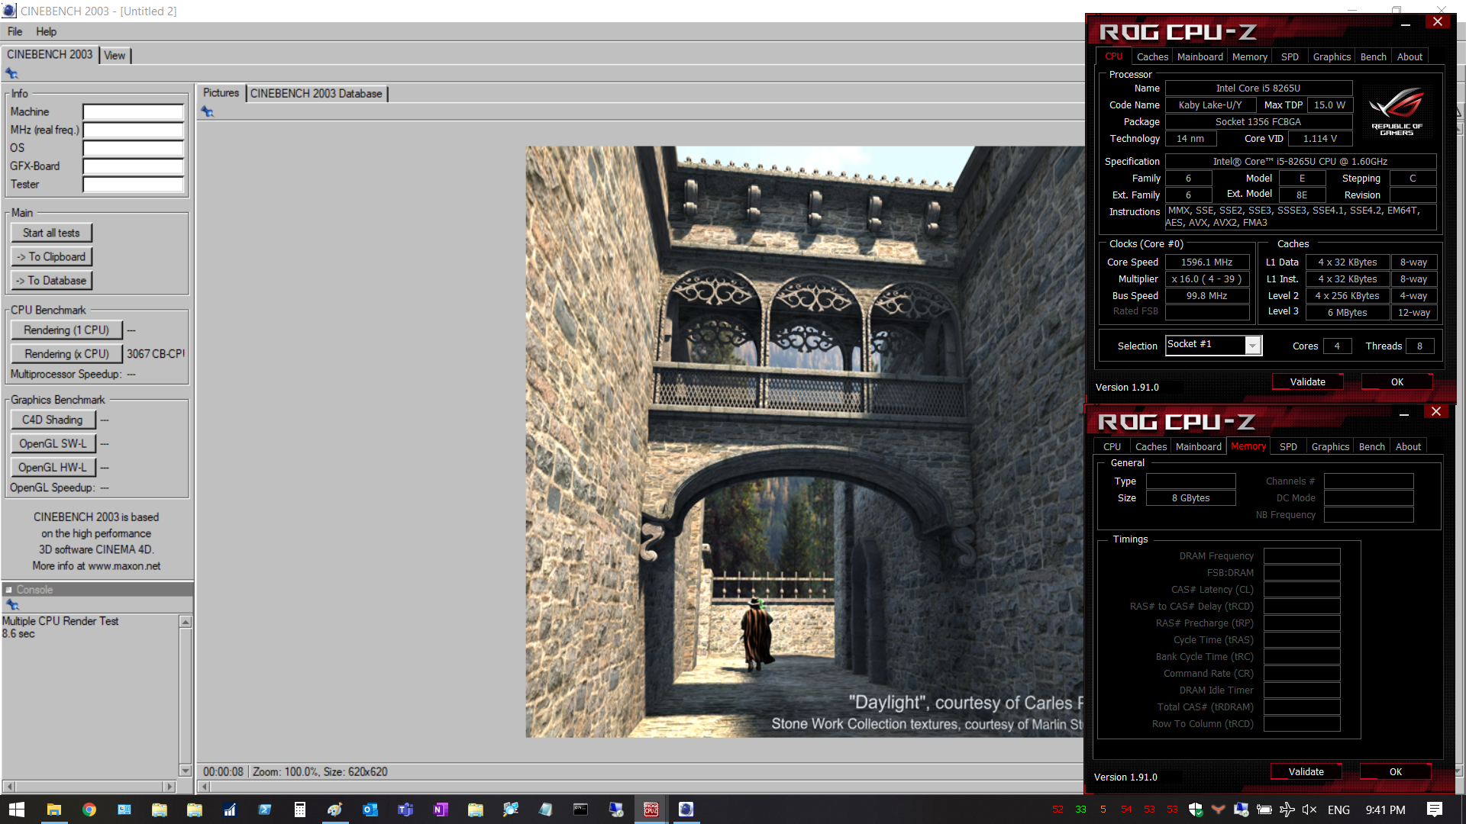
Task: Collapse the Console panel header box
Action: coord(9,590)
